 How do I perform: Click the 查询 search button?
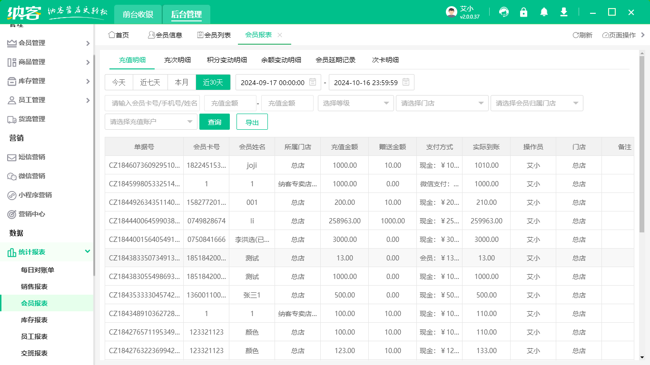pos(215,122)
